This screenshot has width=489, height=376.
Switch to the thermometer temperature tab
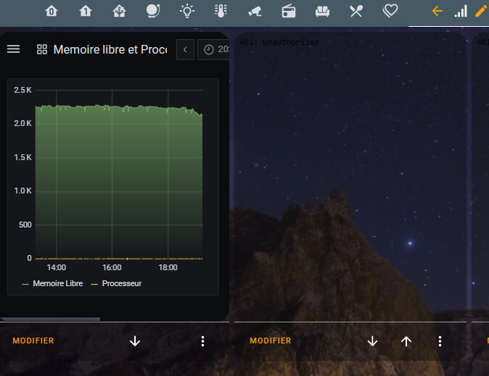221,11
